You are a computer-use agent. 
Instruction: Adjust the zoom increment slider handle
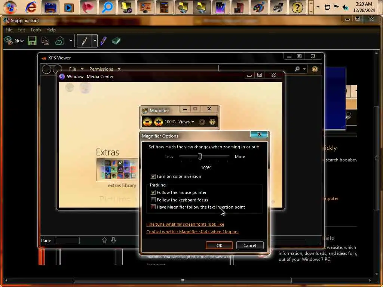click(x=200, y=157)
